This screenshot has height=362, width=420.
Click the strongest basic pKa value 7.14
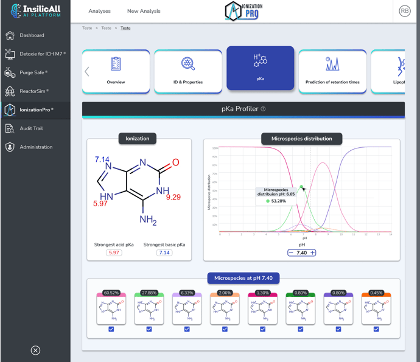164,252
